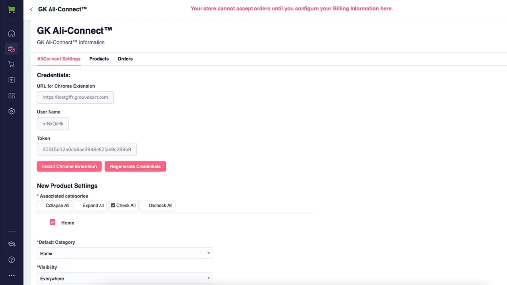Click the Expand All button

(x=90, y=205)
